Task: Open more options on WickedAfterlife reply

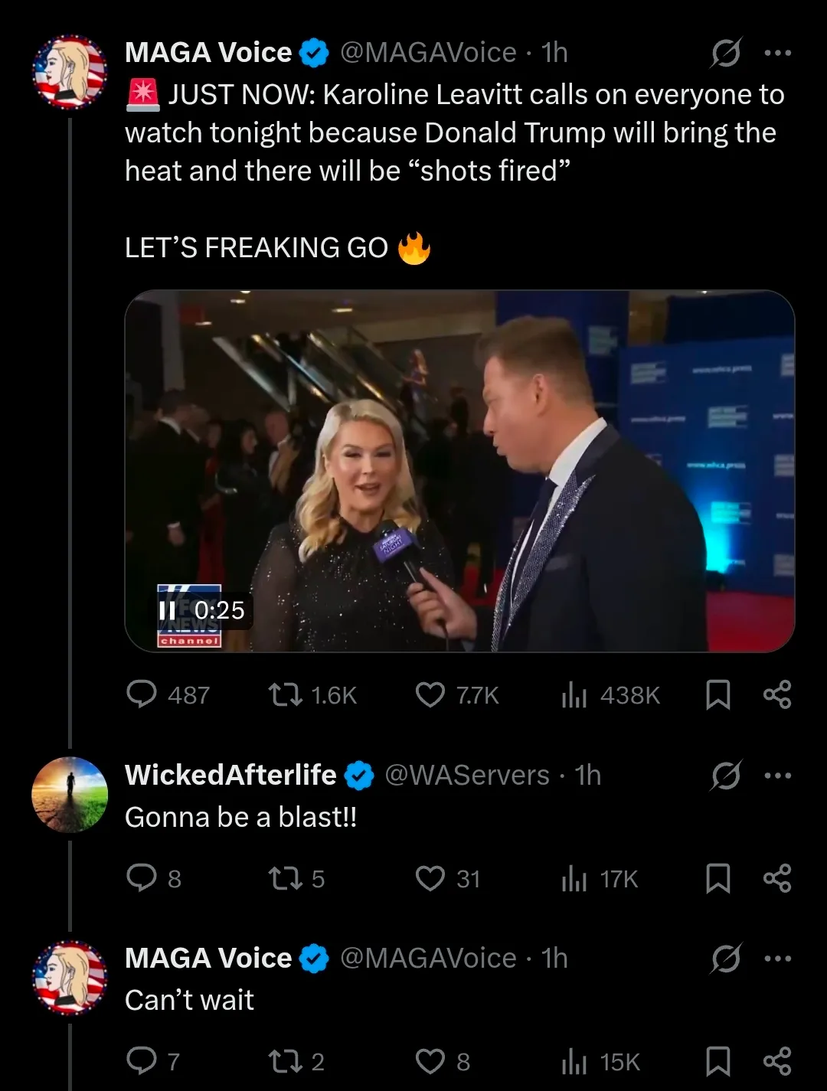Action: click(x=778, y=776)
